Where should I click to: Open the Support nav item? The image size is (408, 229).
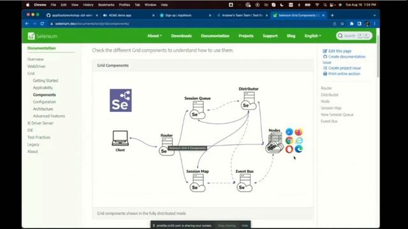coord(270,36)
